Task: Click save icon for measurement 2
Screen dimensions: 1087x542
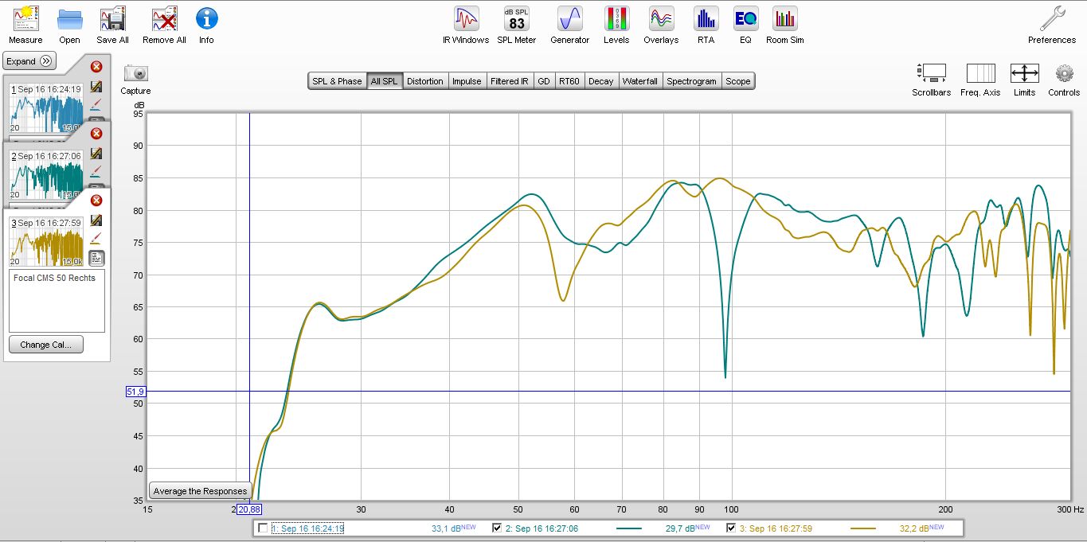Action: (x=96, y=154)
